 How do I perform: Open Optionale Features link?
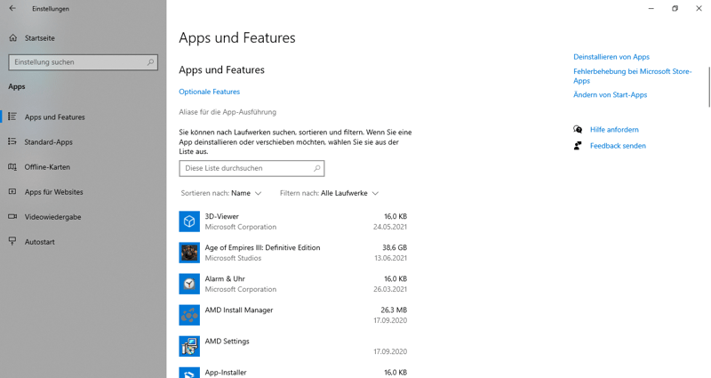coord(209,92)
